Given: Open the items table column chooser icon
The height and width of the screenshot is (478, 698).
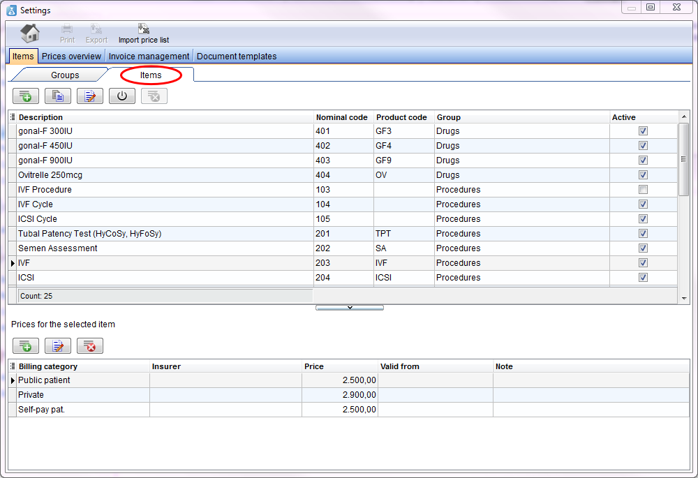Looking at the screenshot, I should coord(13,117).
